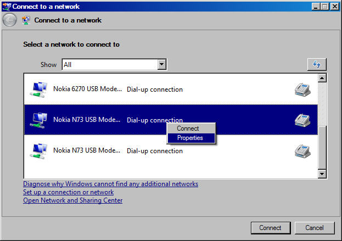Click the highlighted Nokia N73 computer icon
342x241 pixels.
(38, 120)
